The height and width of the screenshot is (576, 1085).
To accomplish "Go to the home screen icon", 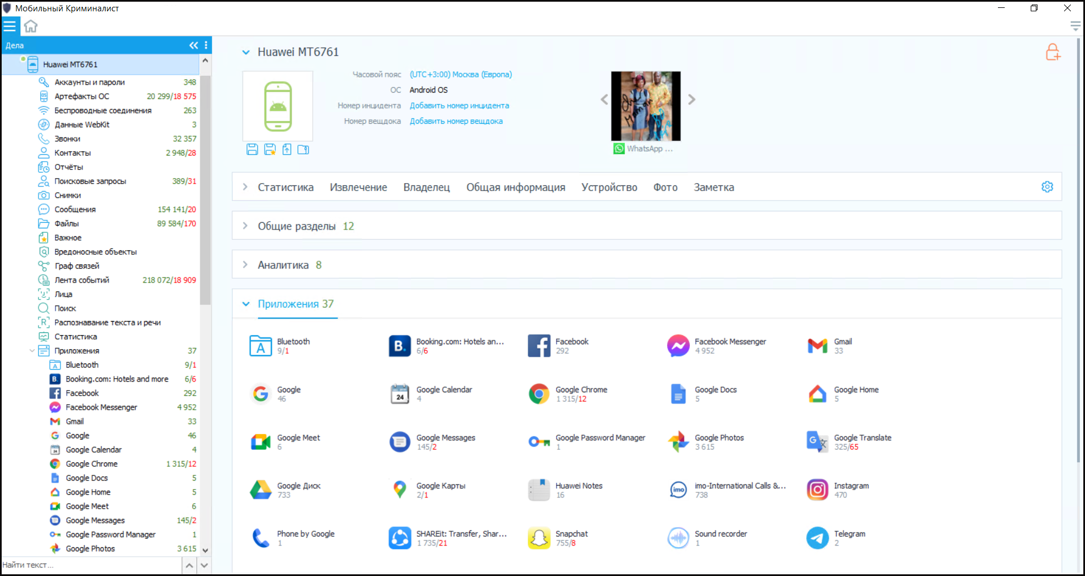I will (31, 26).
